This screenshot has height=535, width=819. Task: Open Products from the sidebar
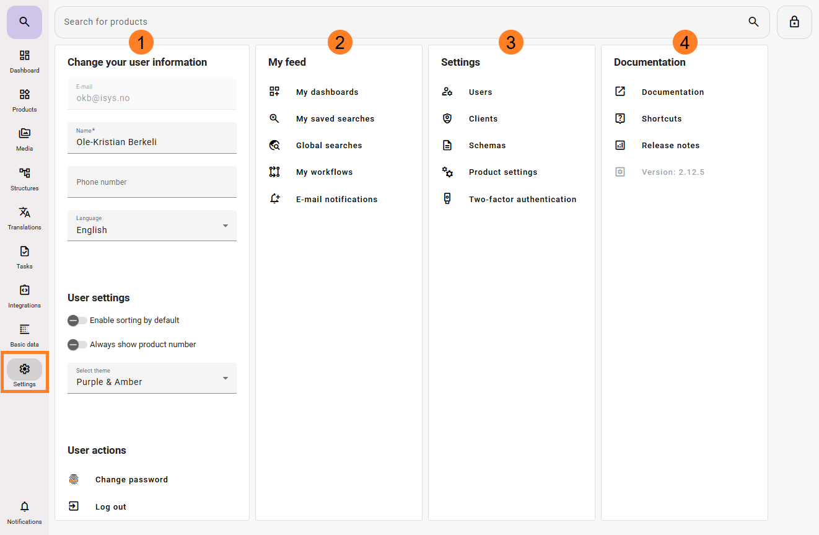click(x=24, y=100)
